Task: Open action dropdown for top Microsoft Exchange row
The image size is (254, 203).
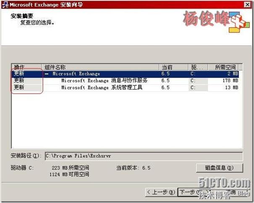Action: tap(26, 74)
